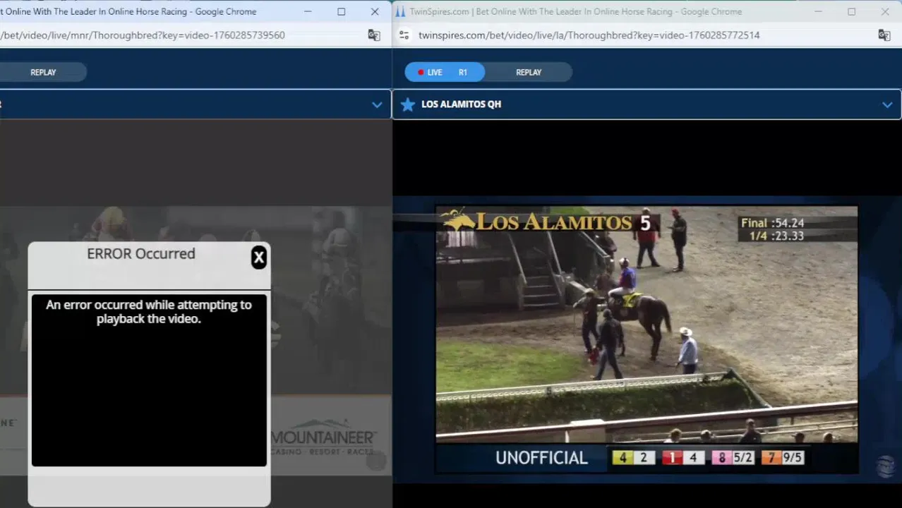Switch to LIVE R1 in right window

point(445,72)
